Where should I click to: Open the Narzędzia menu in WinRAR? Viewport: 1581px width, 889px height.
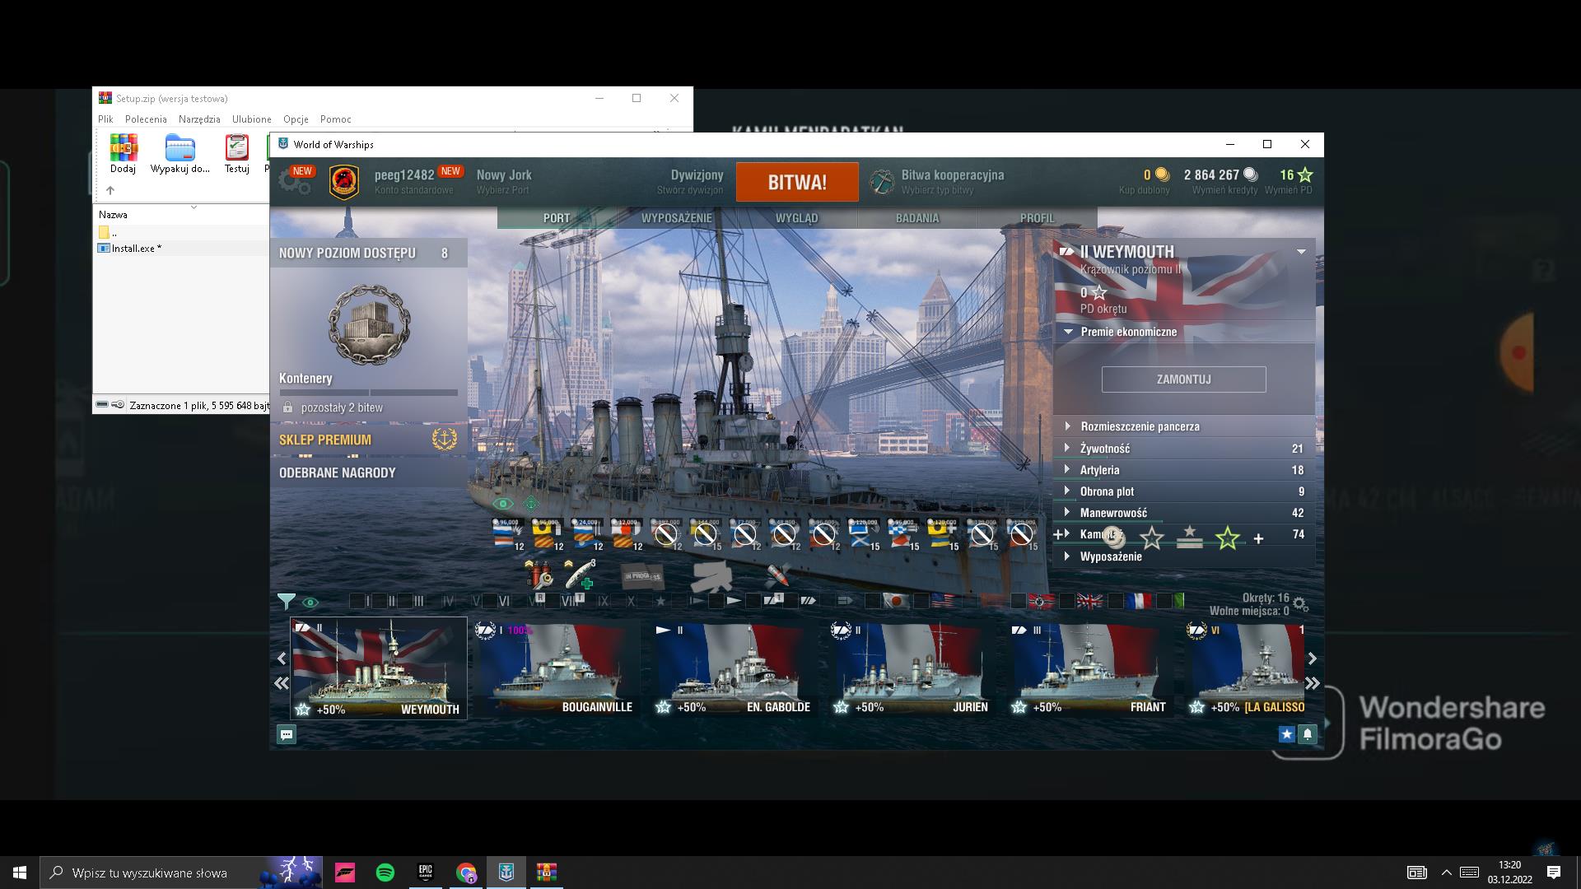[199, 119]
